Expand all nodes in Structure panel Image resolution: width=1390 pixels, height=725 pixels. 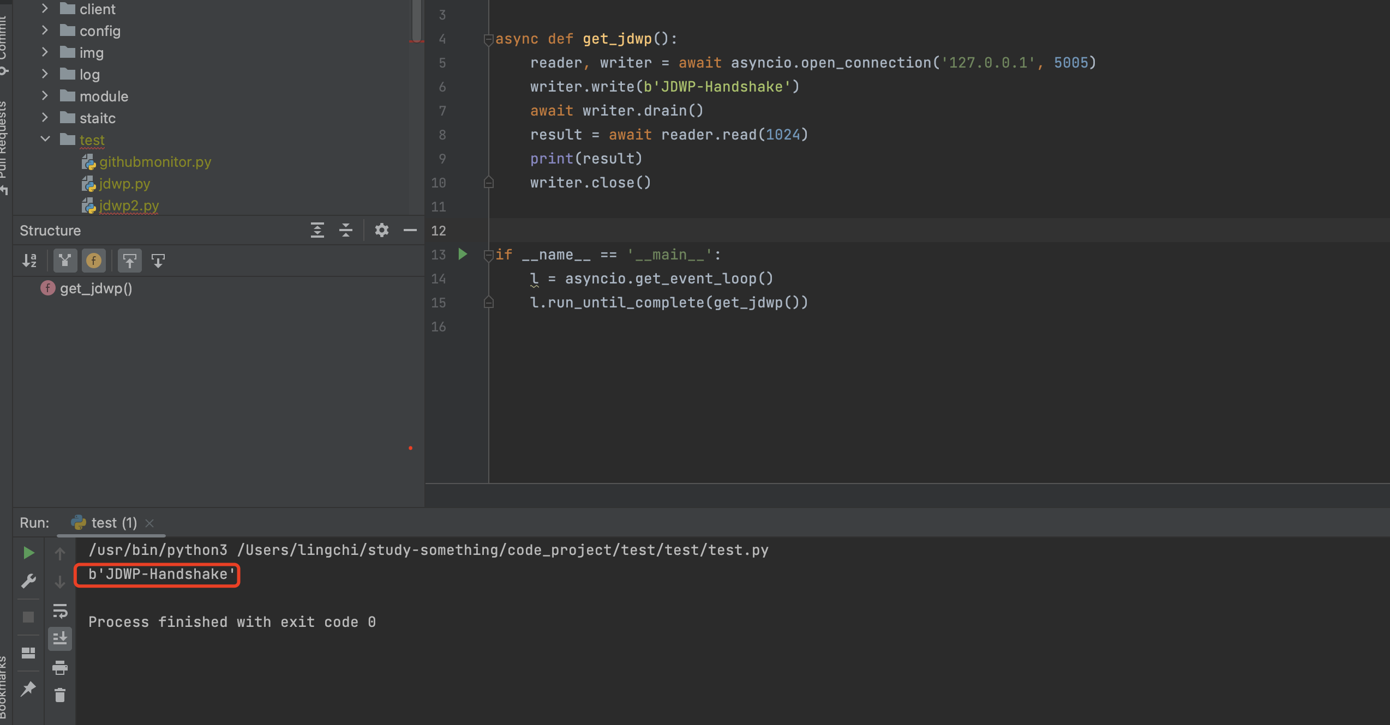point(317,230)
